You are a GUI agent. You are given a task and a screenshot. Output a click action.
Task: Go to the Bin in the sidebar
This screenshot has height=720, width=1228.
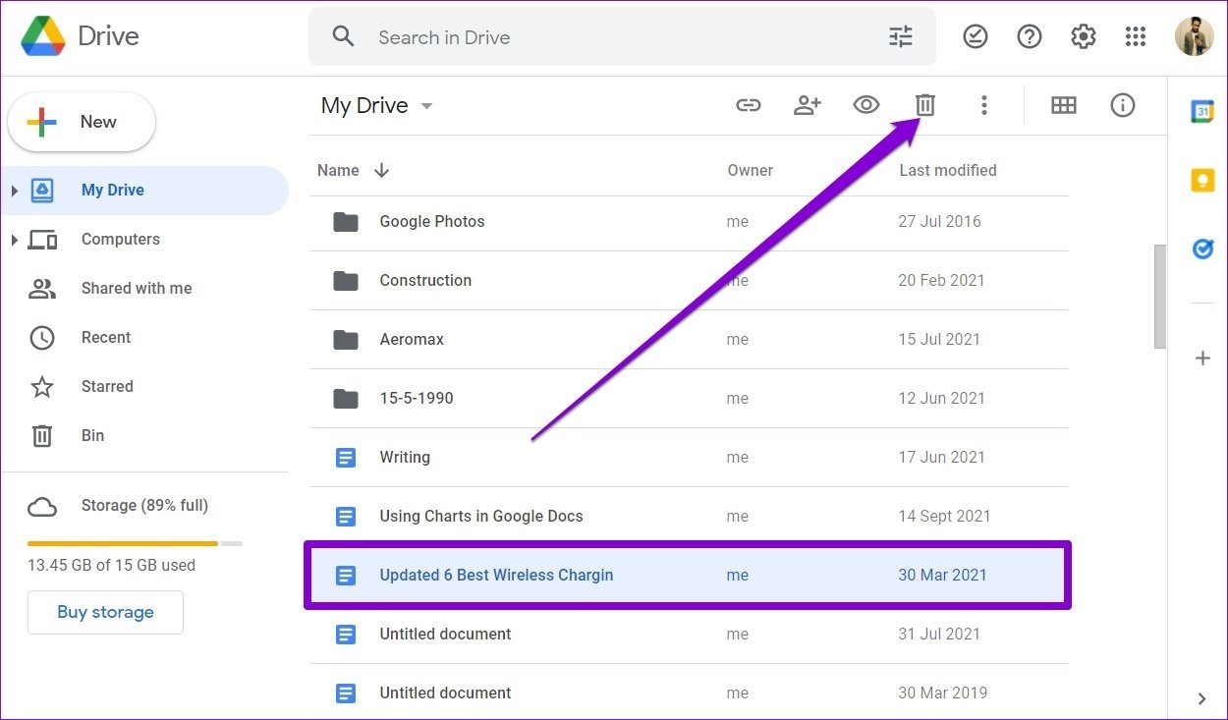point(92,435)
